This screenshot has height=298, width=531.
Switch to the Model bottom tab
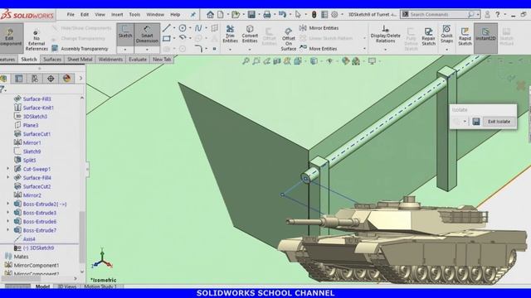tap(42, 286)
